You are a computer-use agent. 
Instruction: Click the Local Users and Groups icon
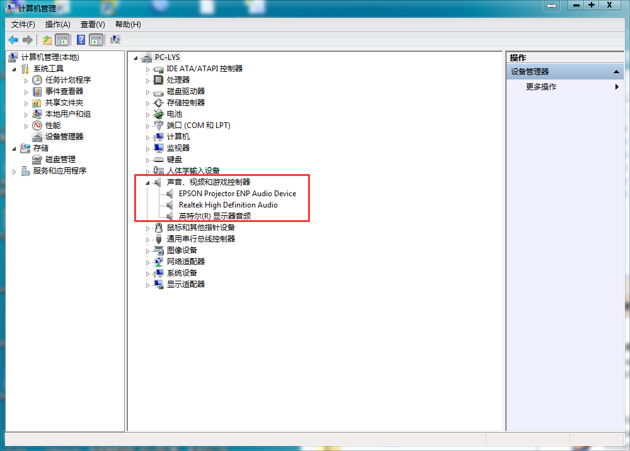click(37, 114)
